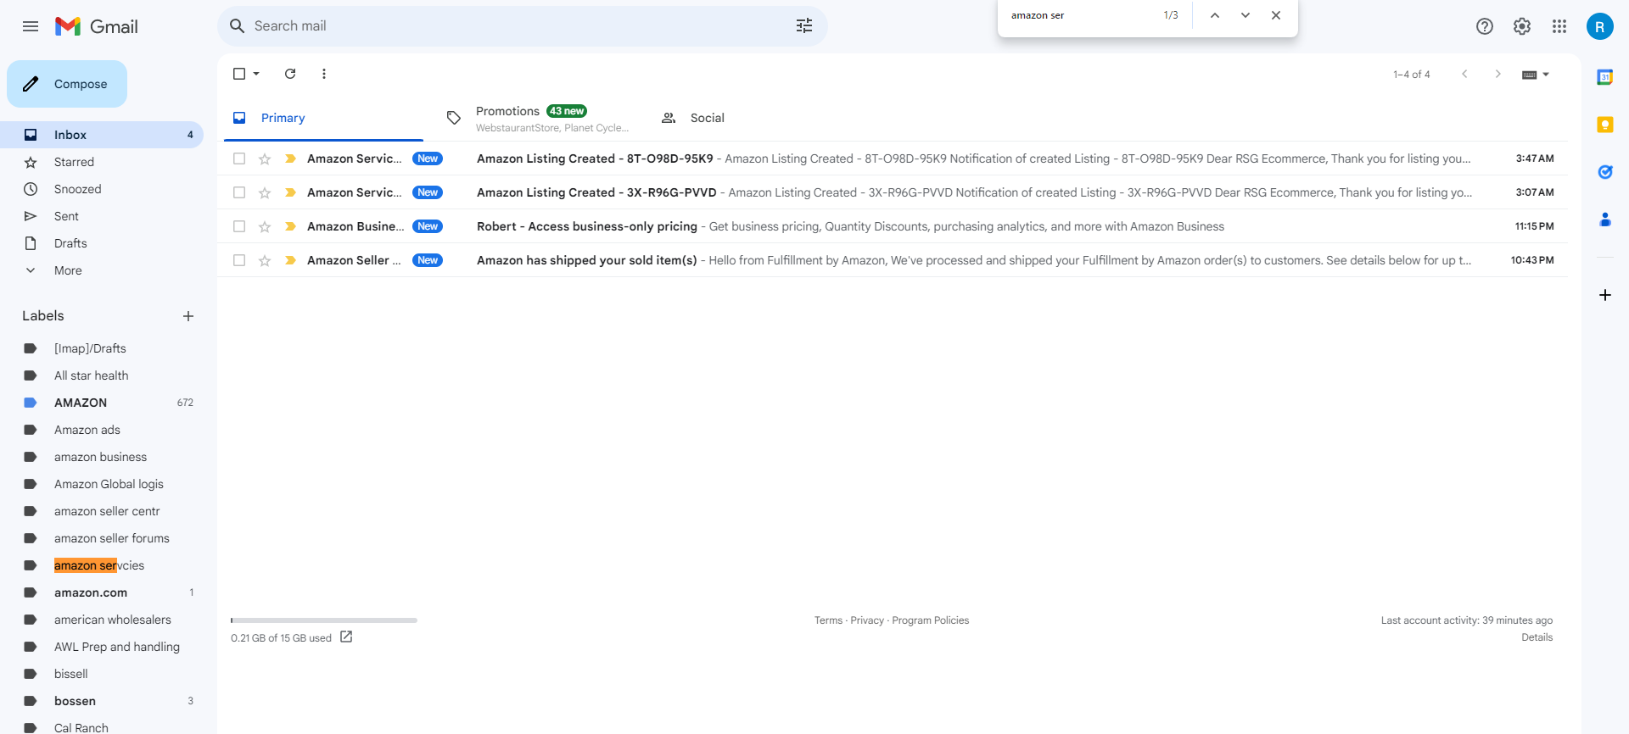Star the business-only pricing email

coord(265,226)
